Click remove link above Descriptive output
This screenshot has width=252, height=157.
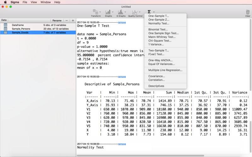coord(122,77)
